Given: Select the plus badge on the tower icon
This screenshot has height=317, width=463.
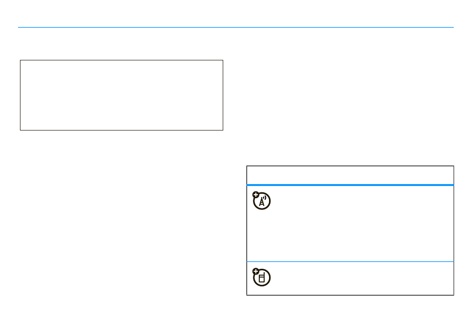Looking at the screenshot, I should click(256, 195).
